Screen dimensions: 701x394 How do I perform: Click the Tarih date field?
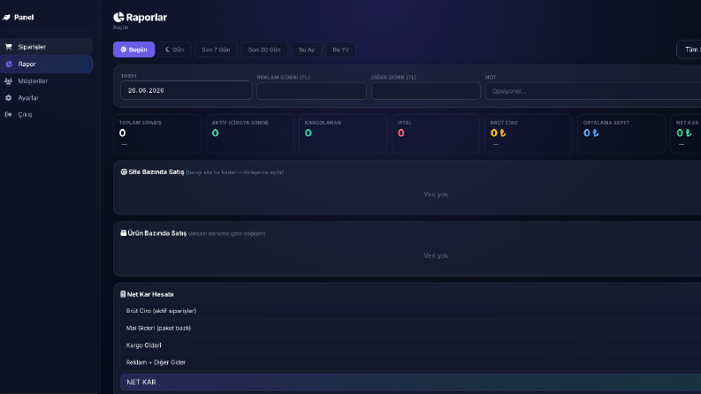[187, 90]
